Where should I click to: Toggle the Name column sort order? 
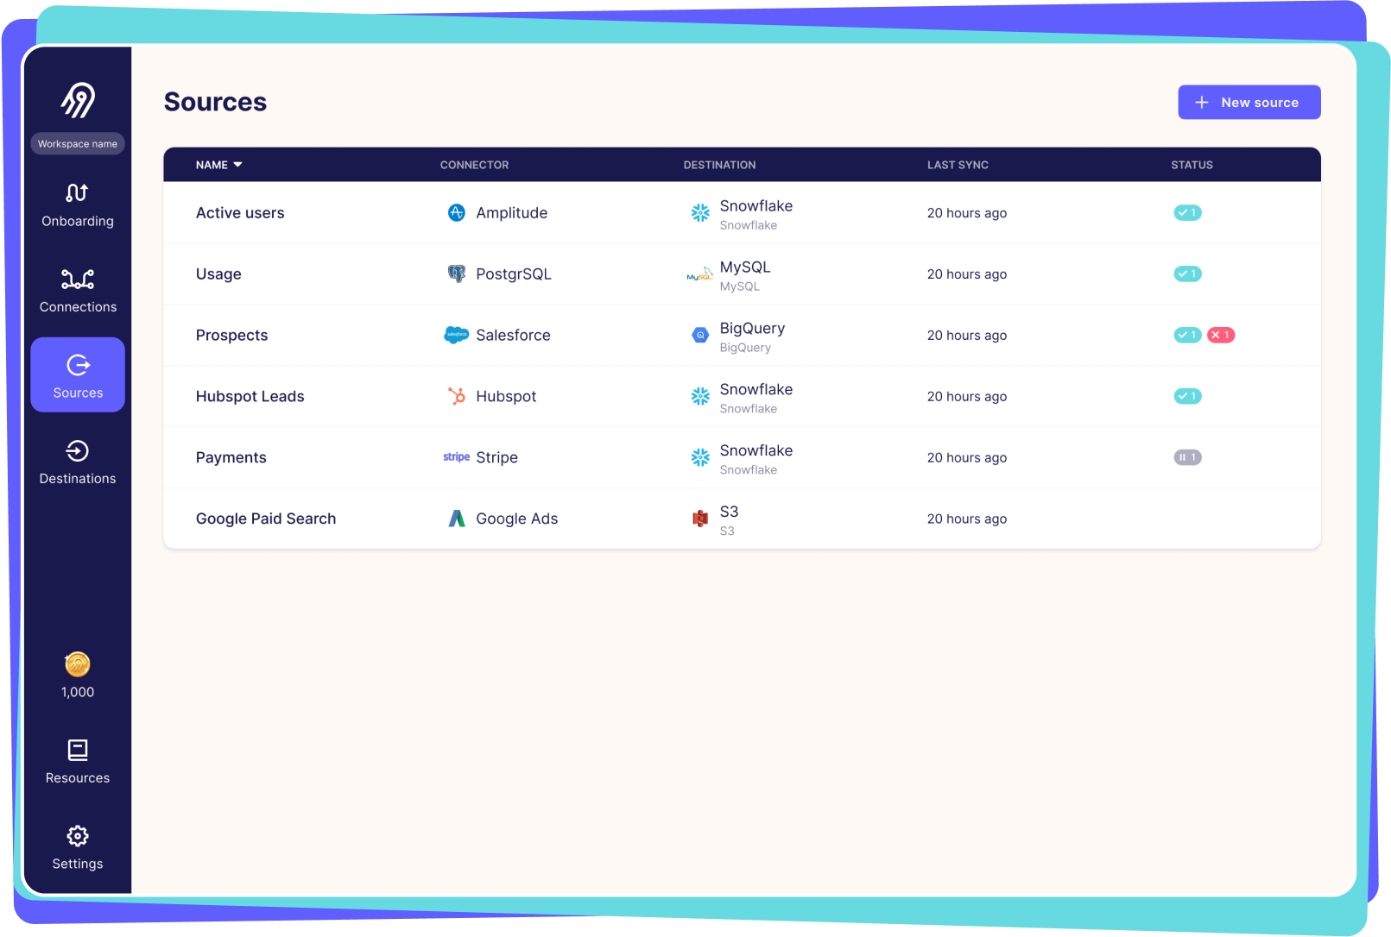(x=218, y=164)
